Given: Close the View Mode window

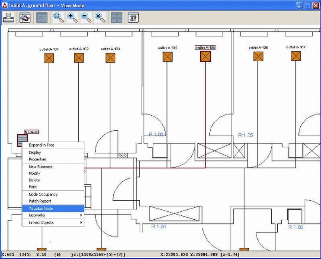Looking at the screenshot, I should point(315,6).
